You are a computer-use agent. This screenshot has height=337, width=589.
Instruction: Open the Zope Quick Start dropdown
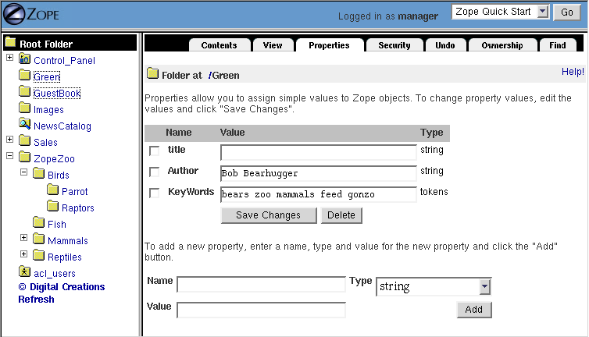coord(502,12)
